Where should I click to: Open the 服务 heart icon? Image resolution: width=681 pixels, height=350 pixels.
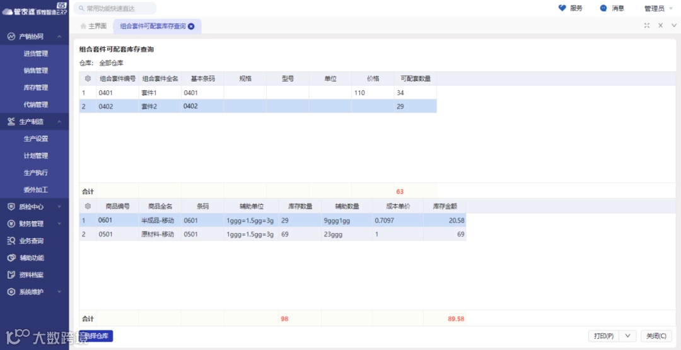[x=562, y=8]
